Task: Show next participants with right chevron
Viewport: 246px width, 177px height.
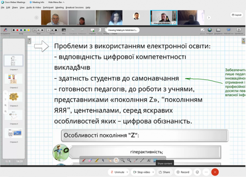Action: (x=209, y=18)
